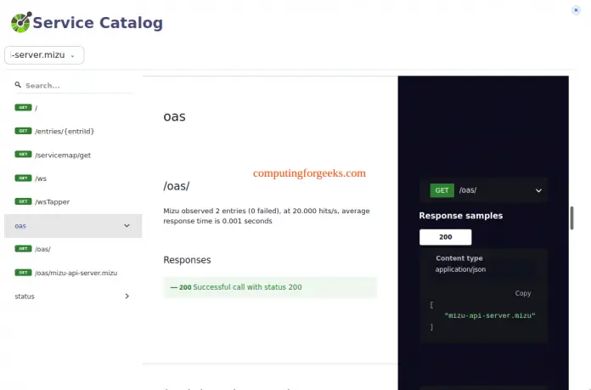
Task: Collapse the oas section in sidebar
Action: 127,226
